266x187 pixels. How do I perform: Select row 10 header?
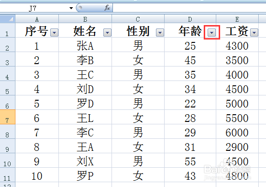pos(7,160)
